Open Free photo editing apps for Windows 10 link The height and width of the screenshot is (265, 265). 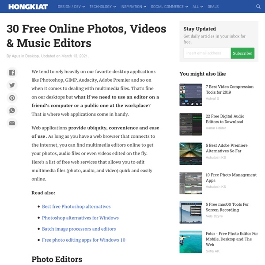point(83,240)
